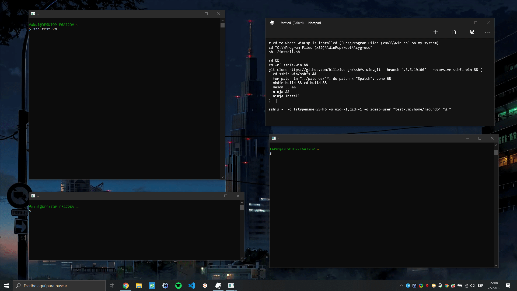Save the note with Notepad's floppy disk icon
The height and width of the screenshot is (291, 517).
(472, 32)
